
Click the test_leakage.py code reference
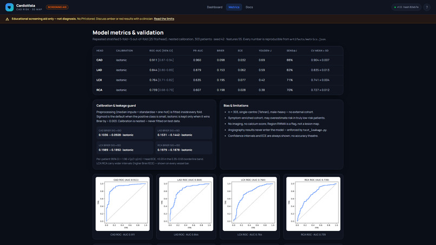(314, 130)
